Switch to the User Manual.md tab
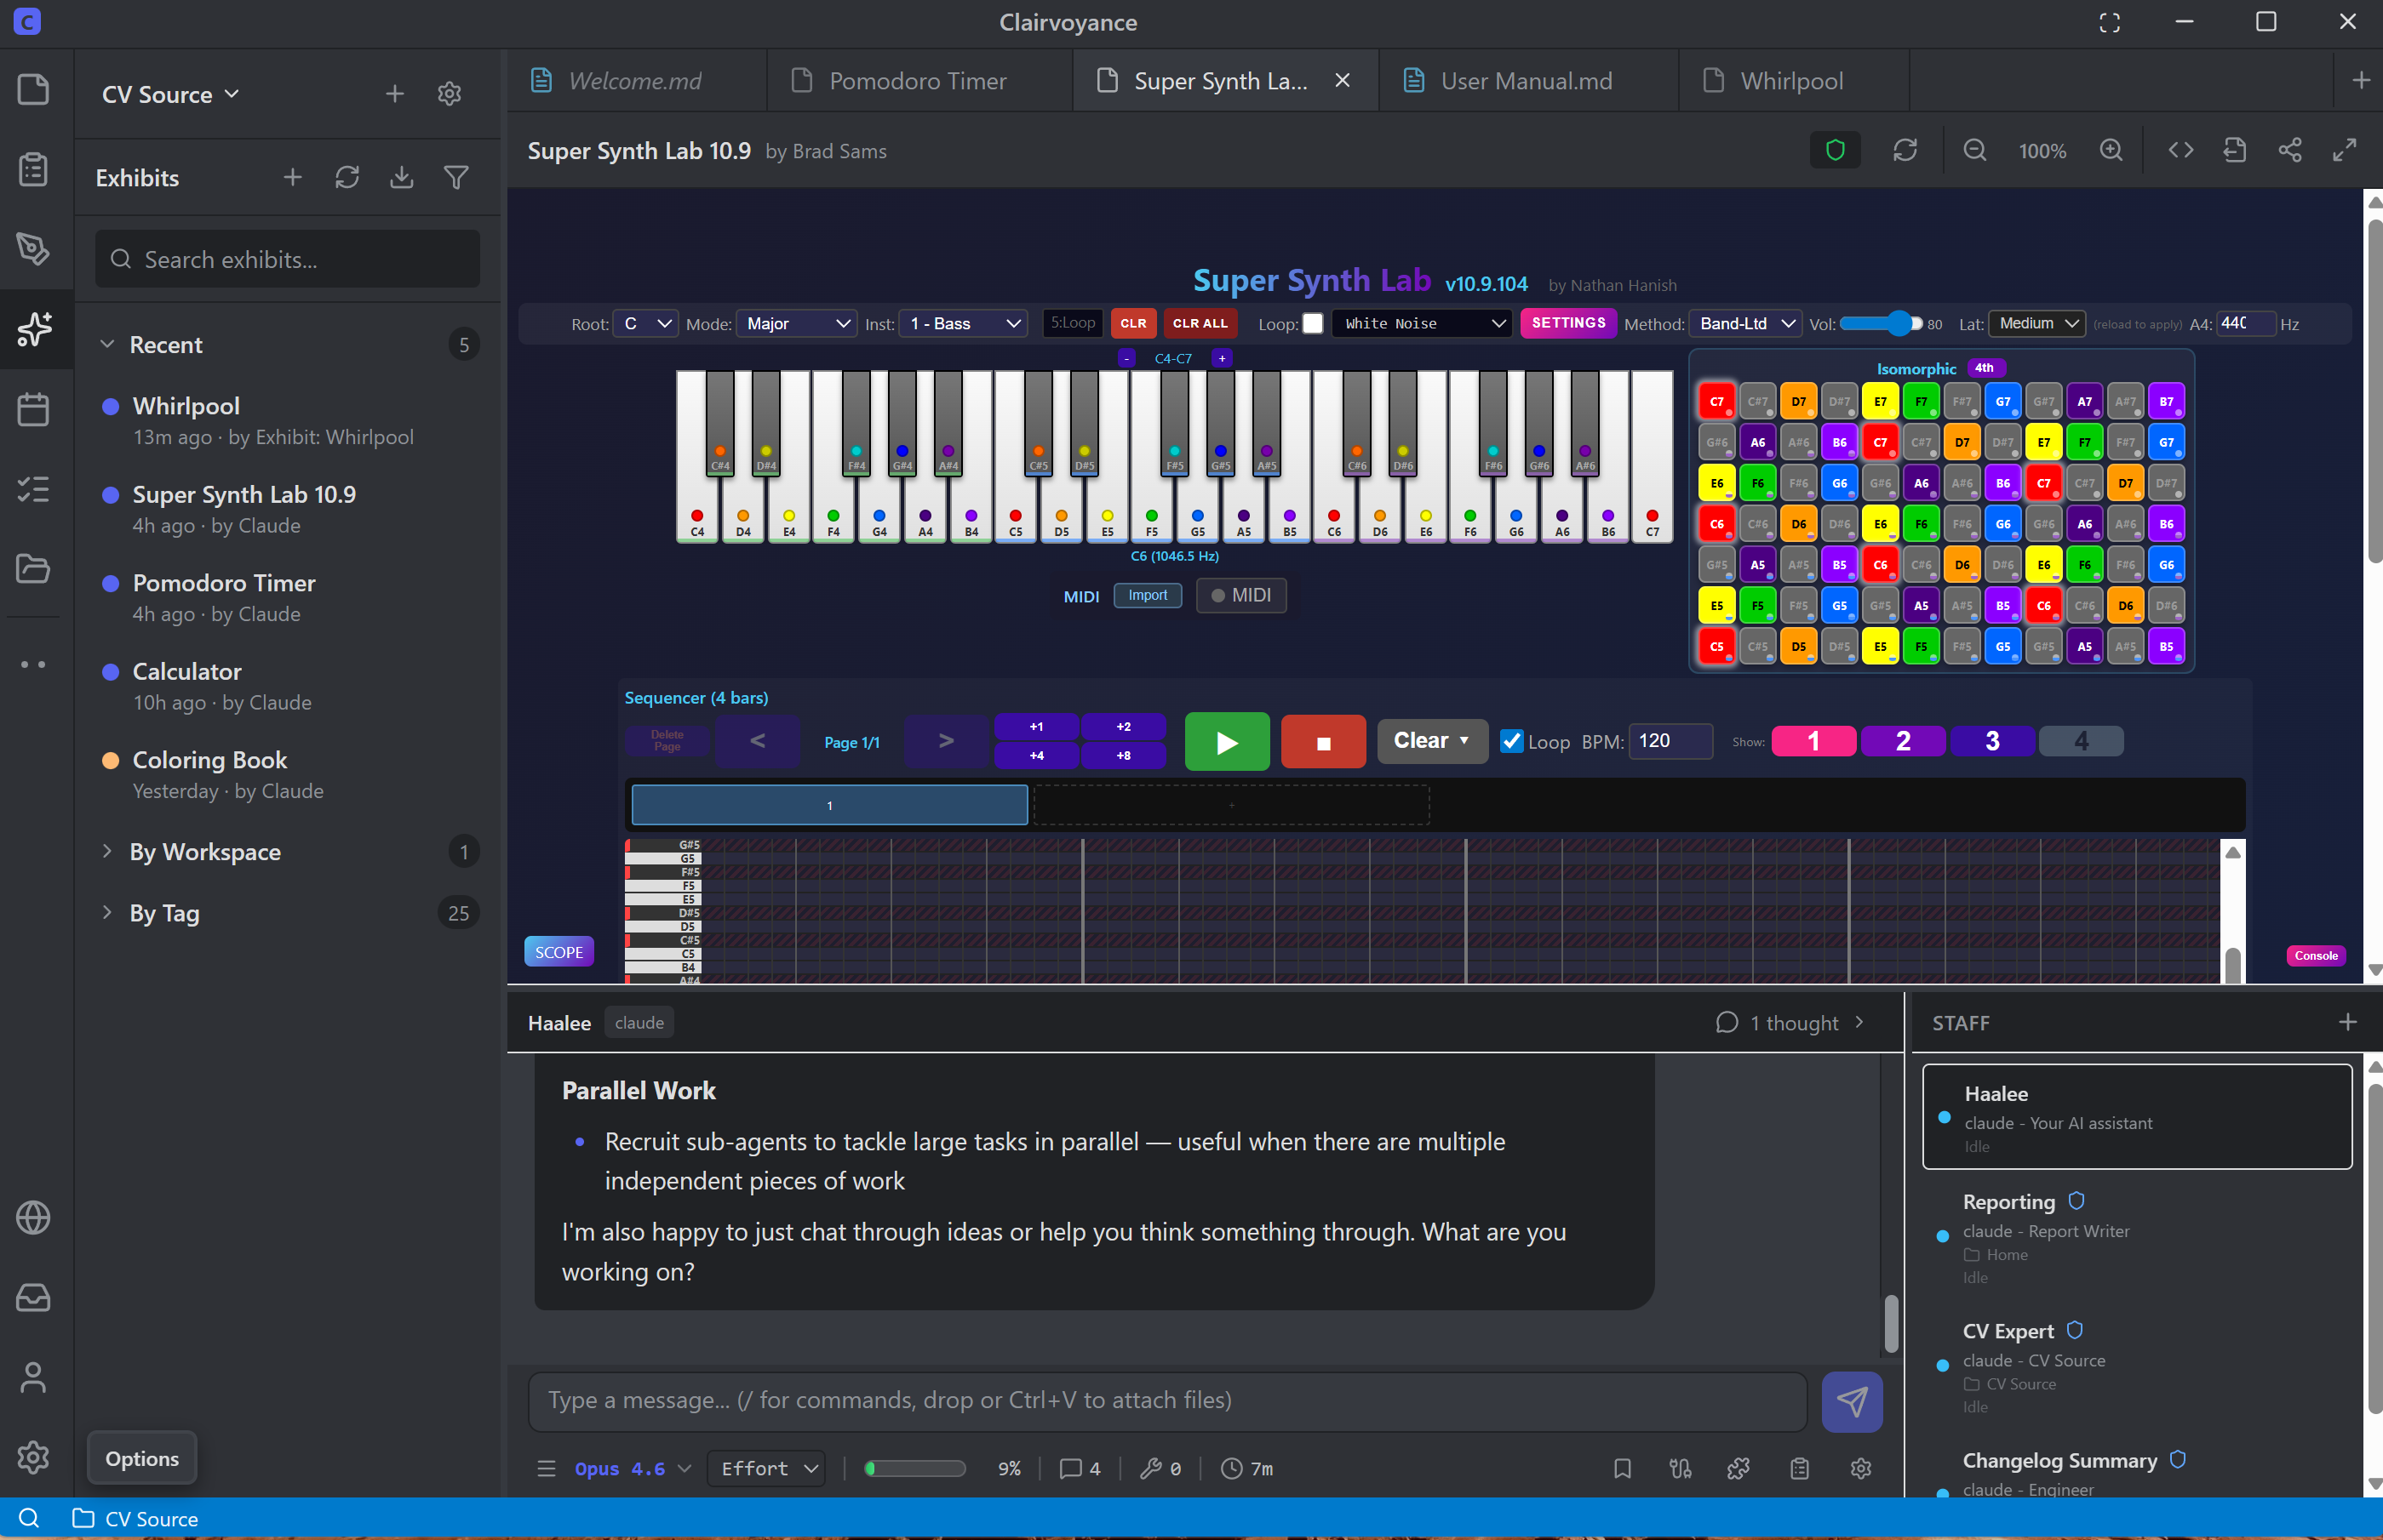 [1527, 81]
